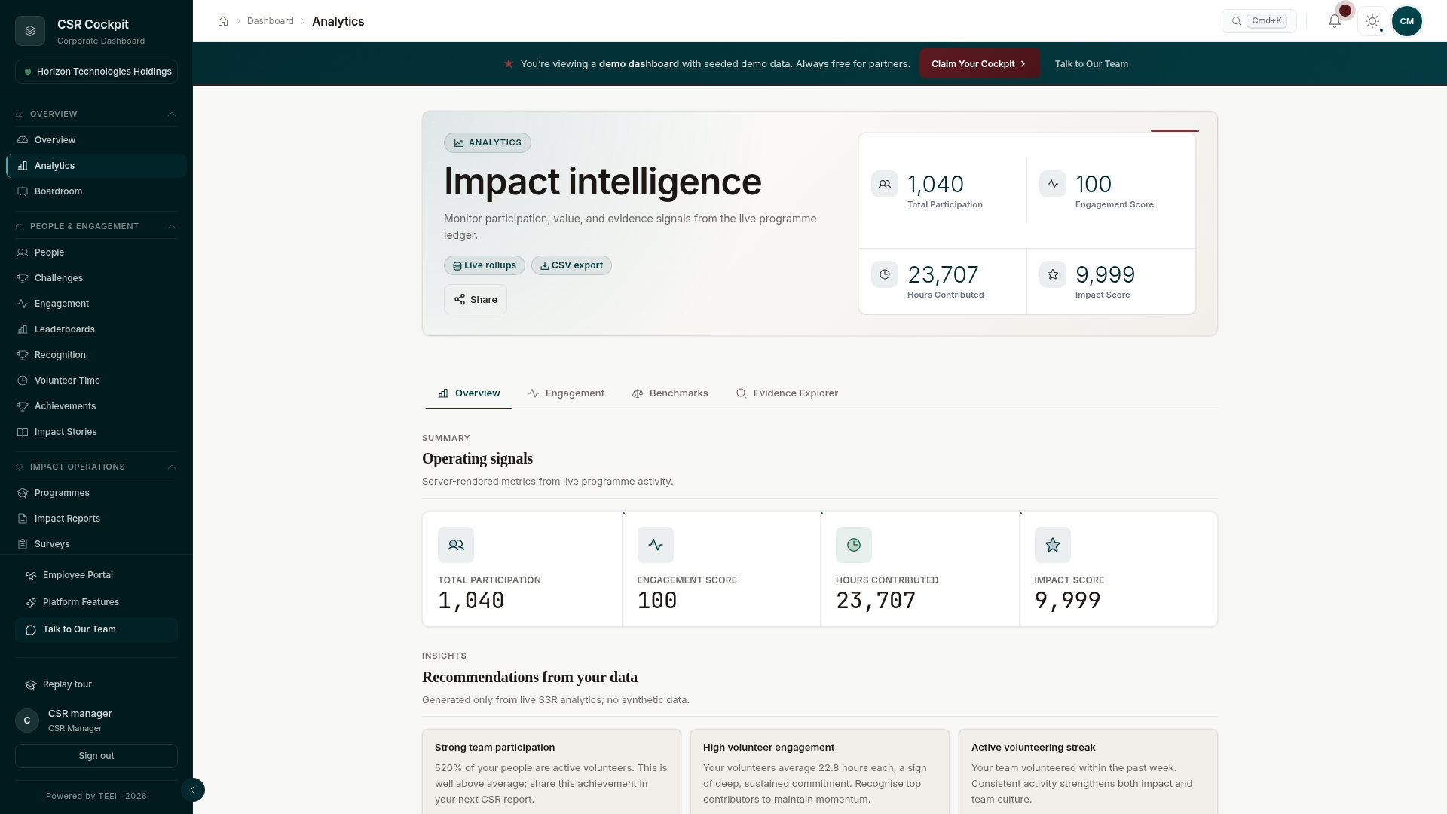Click the ENGAGEMENT SCORE pulse icon tile
Viewport: 1447px width, 814px height.
tap(656, 545)
